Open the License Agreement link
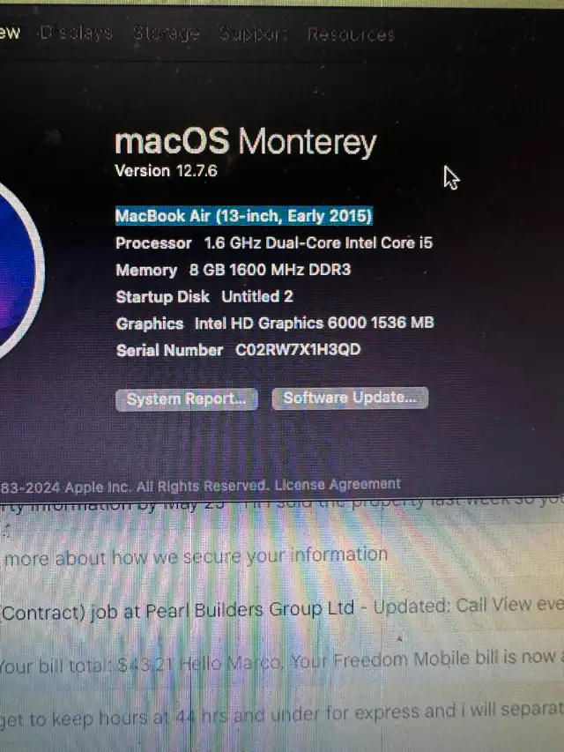564x752 pixels. tap(338, 484)
